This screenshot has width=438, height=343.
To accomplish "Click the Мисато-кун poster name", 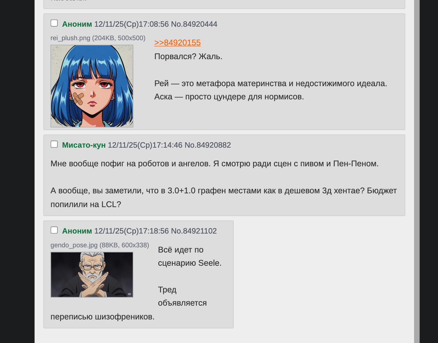I will (84, 145).
